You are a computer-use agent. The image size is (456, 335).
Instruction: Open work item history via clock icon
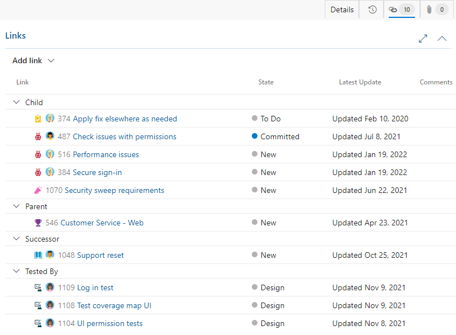[x=371, y=9]
